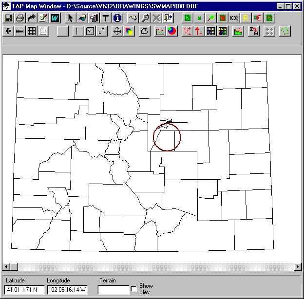Viewport: 304px width, 299px height.
Task: Maximize the TAP Map Window
Action: (288, 6)
